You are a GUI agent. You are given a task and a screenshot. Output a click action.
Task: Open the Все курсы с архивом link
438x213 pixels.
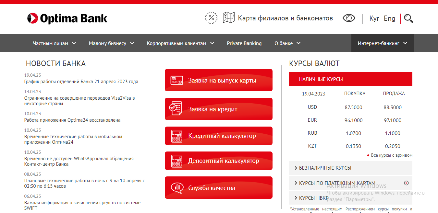click(391, 155)
